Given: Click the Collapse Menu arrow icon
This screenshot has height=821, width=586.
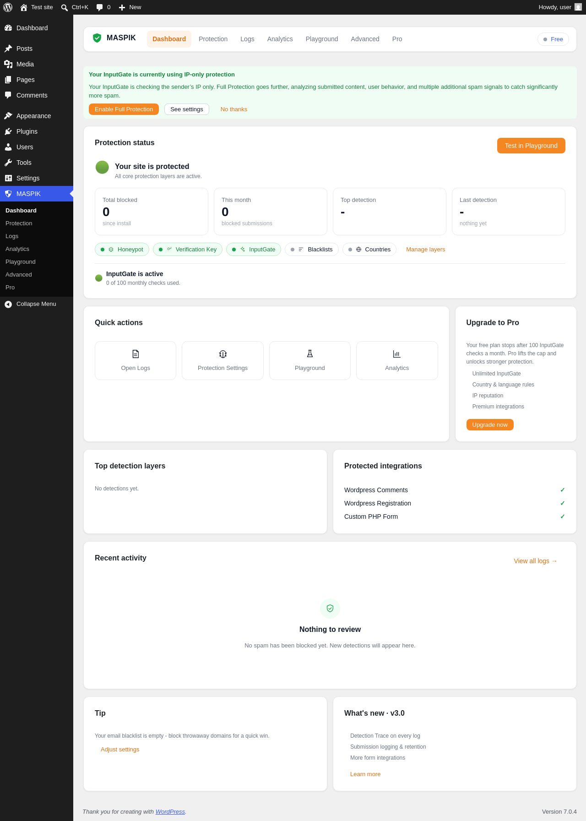Looking at the screenshot, I should pos(8,304).
